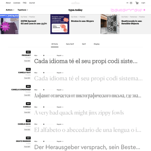Go to type.today home logo
The image size is (151, 151).
pos(75,10)
